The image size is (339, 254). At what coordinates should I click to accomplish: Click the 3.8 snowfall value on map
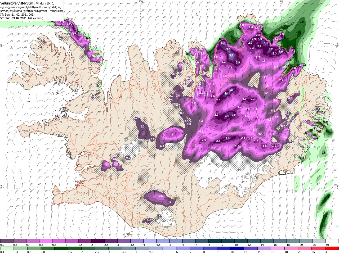coord(231,56)
